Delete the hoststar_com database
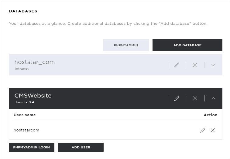The image size is (230, 159). coord(195,65)
